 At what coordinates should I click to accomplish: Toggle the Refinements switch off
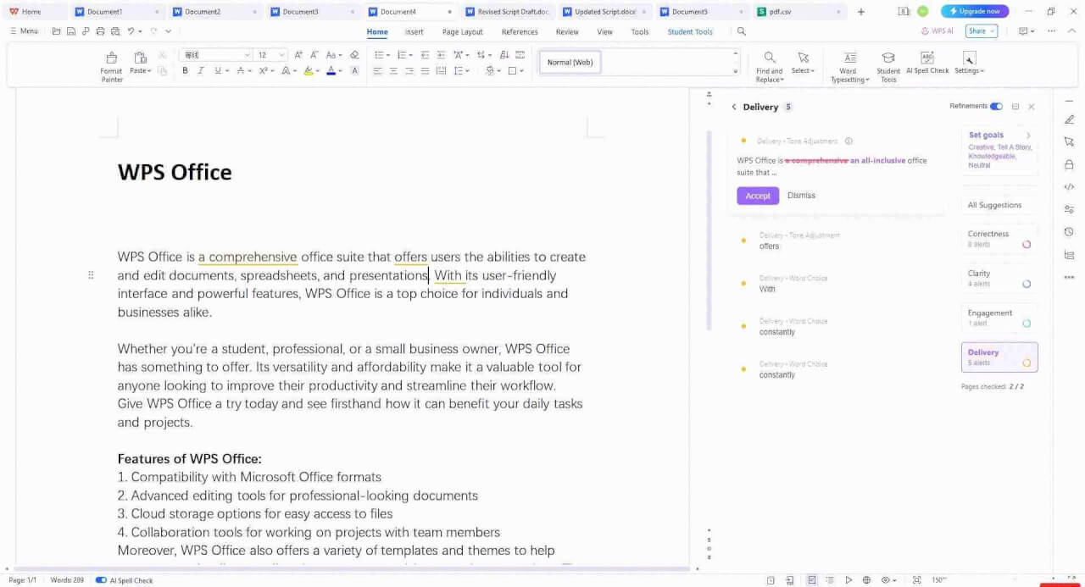pyautogui.click(x=996, y=107)
